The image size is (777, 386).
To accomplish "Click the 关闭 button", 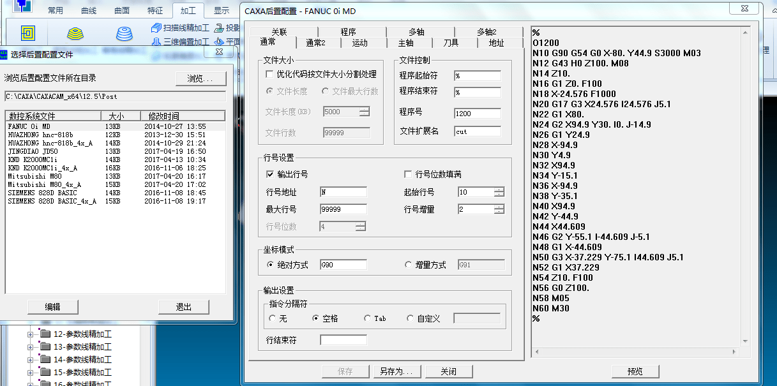I will pyautogui.click(x=448, y=371).
